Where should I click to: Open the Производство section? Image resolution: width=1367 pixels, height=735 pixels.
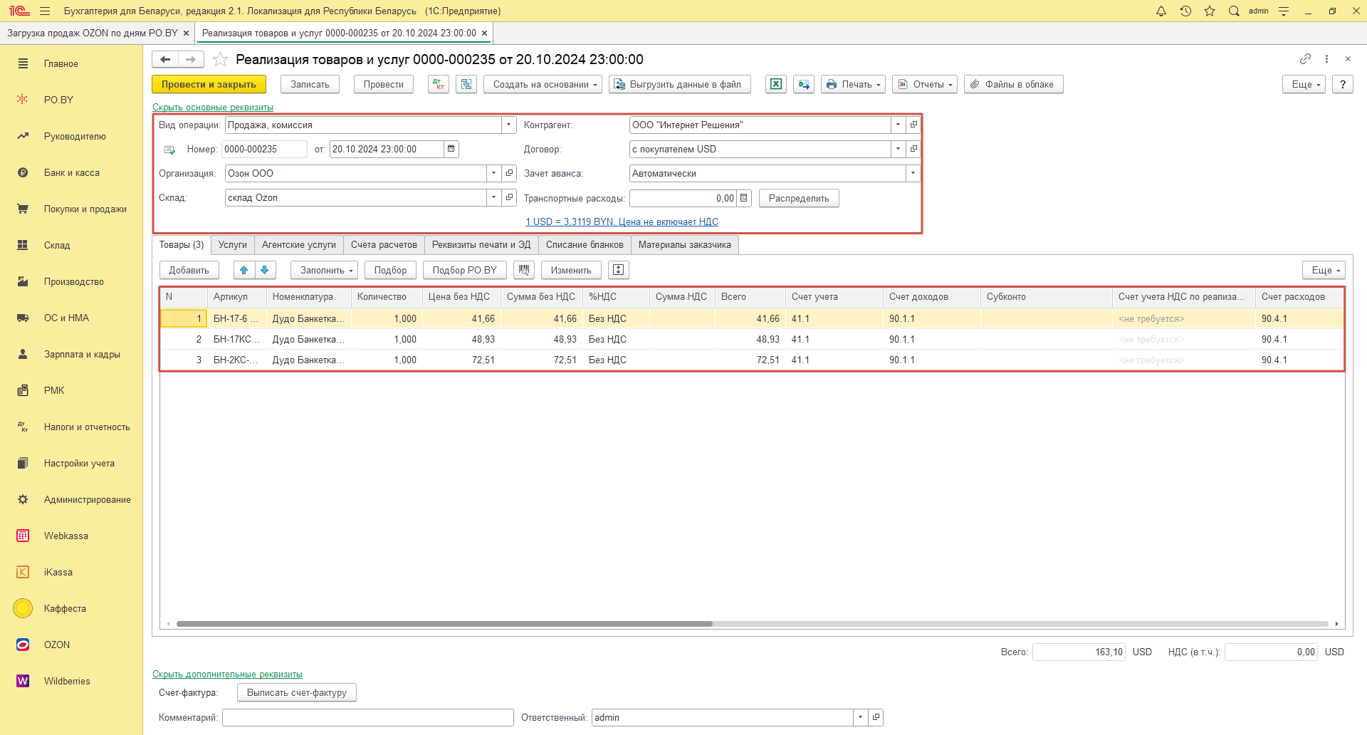[73, 282]
